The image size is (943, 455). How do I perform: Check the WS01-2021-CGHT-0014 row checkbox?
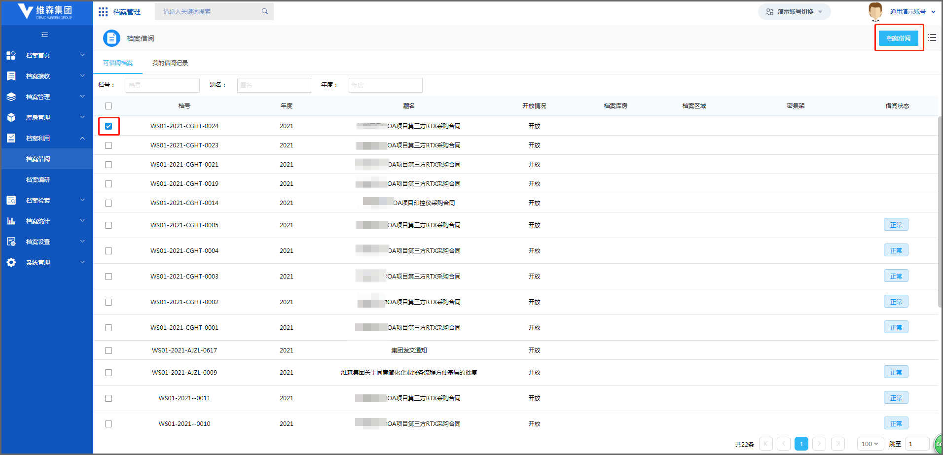point(109,203)
